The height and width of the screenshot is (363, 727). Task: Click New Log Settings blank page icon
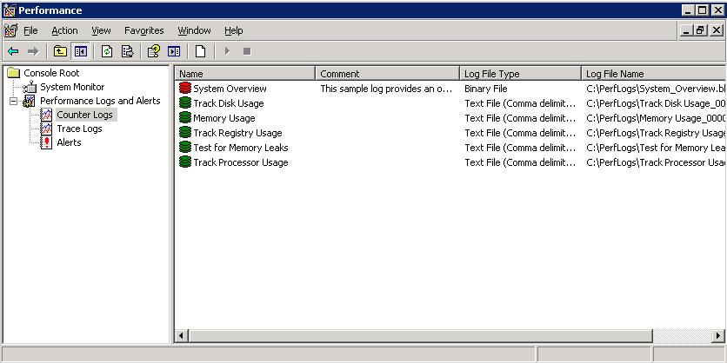click(200, 51)
